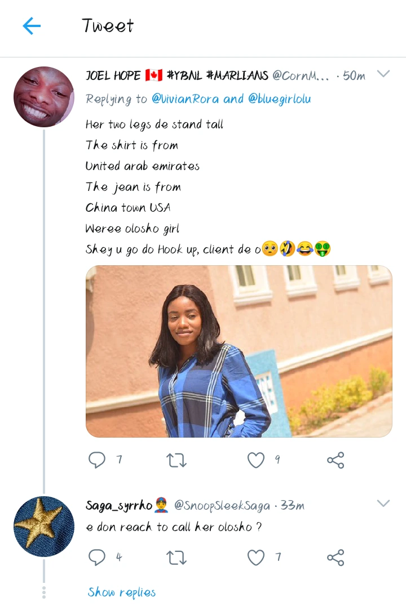Tap the back arrow icon

[32, 26]
